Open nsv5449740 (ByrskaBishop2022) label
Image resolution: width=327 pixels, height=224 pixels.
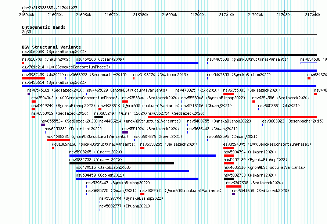tap(63, 106)
